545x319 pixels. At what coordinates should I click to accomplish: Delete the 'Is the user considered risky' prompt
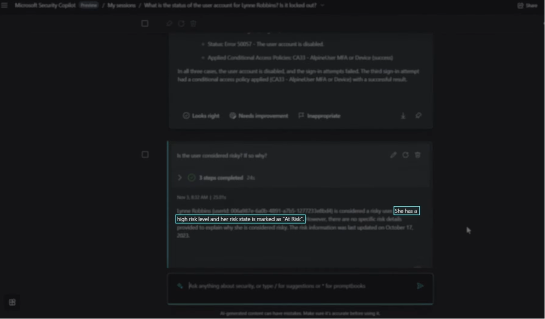coord(417,155)
